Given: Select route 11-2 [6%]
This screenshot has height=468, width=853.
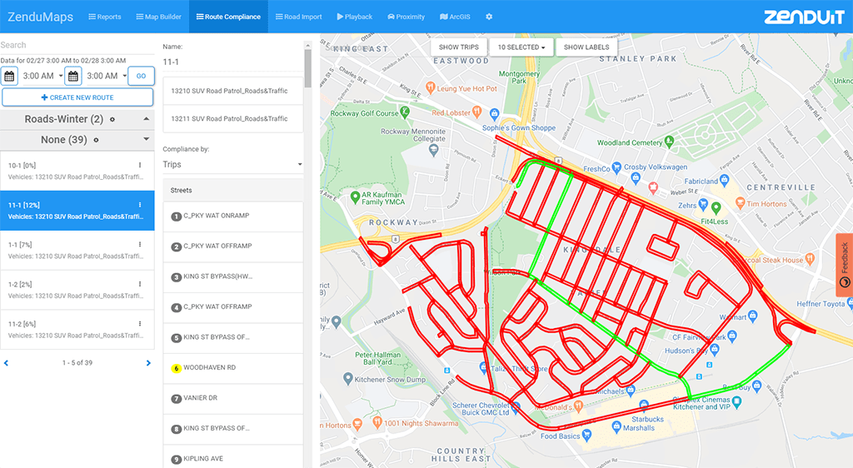Looking at the screenshot, I should pos(77,330).
